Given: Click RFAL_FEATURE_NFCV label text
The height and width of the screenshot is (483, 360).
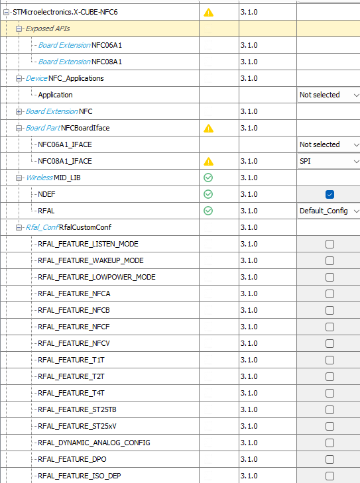Looking at the screenshot, I should (x=74, y=343).
